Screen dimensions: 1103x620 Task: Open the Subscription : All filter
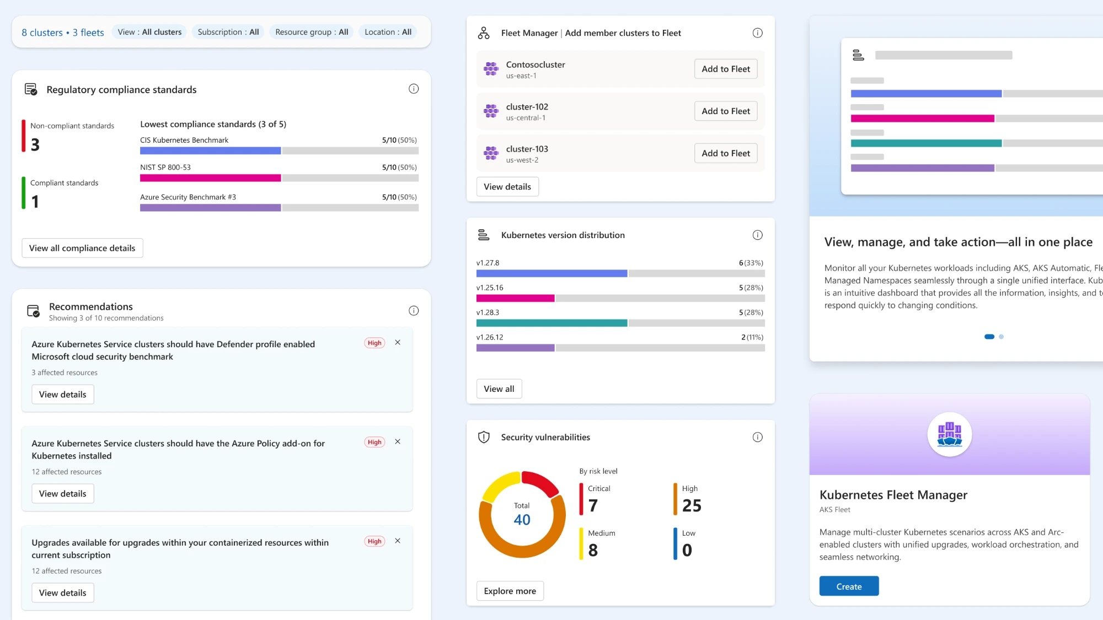[x=228, y=32]
